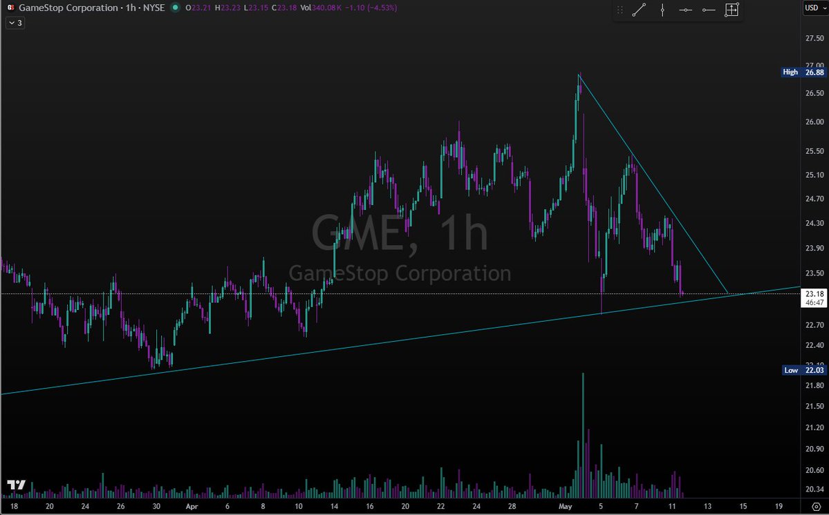Open chart settings gear near time axis
Viewport: 829px width, 515px height.
tap(816, 506)
